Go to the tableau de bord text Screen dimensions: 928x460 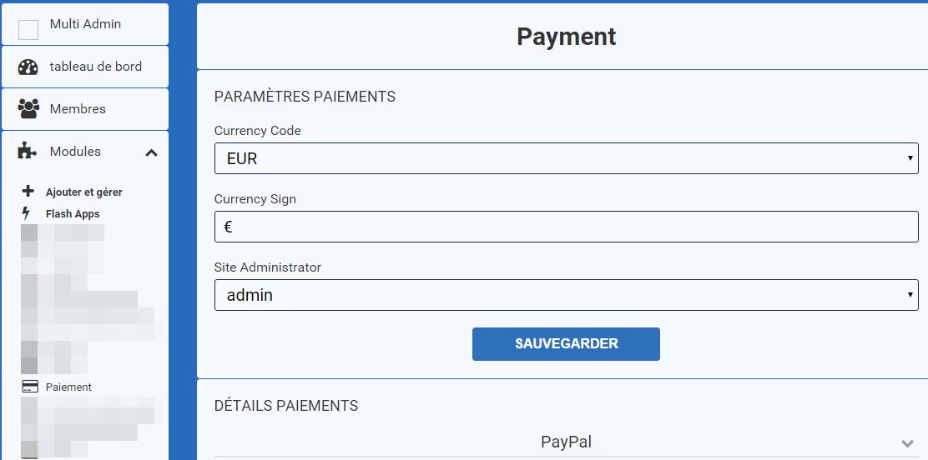pyautogui.click(x=95, y=67)
